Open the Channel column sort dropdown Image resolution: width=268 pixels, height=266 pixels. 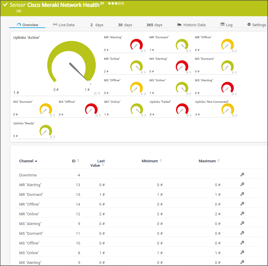pos(36,161)
